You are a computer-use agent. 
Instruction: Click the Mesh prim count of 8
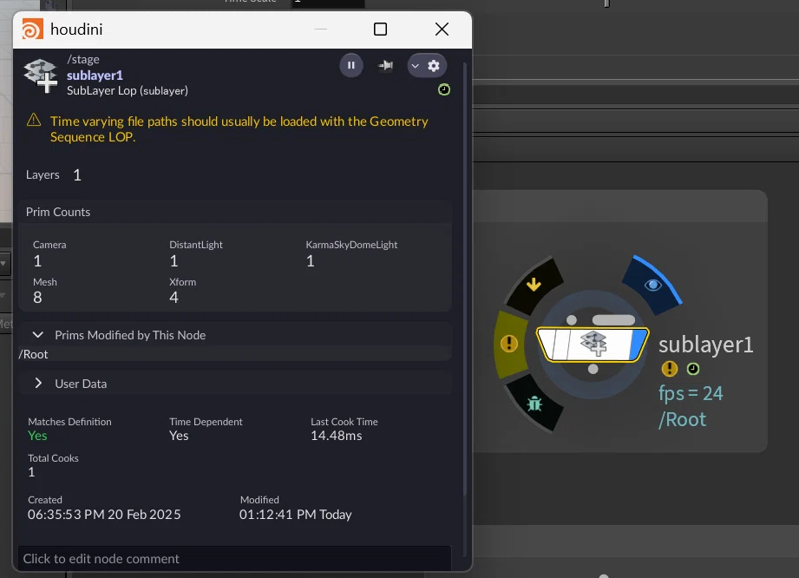pos(37,298)
